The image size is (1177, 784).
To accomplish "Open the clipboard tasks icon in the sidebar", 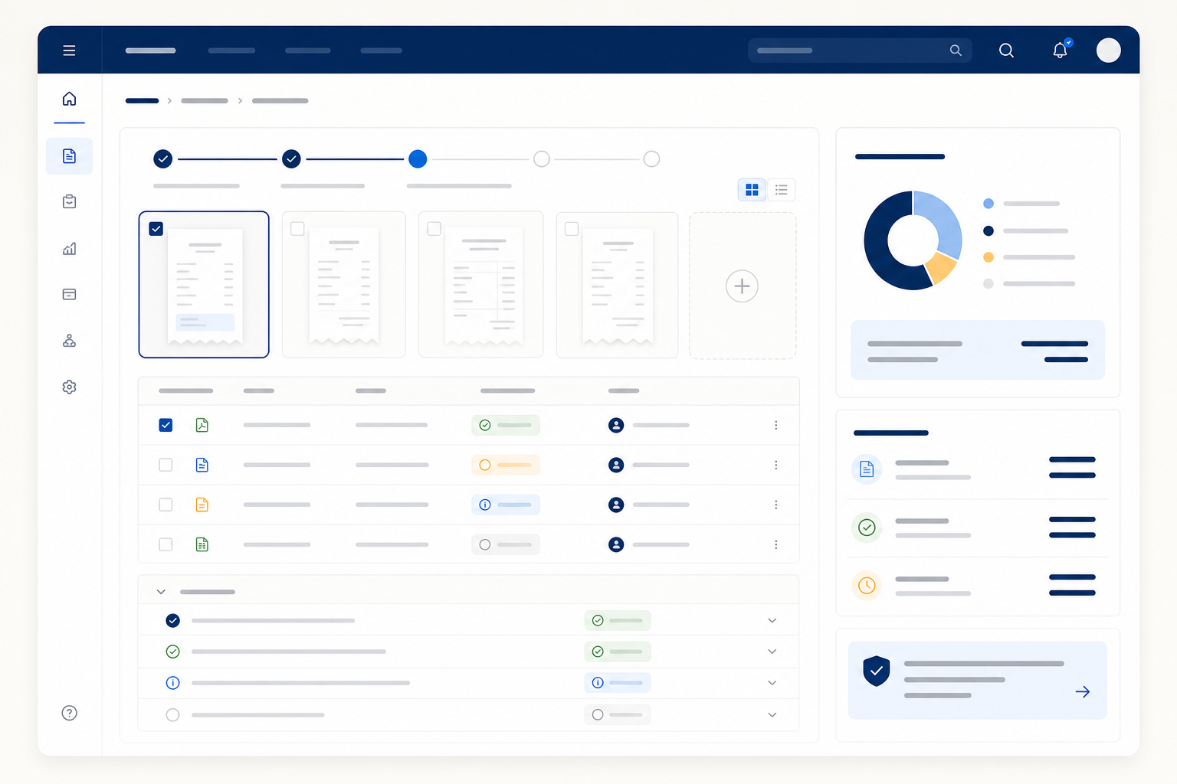I will [69, 201].
